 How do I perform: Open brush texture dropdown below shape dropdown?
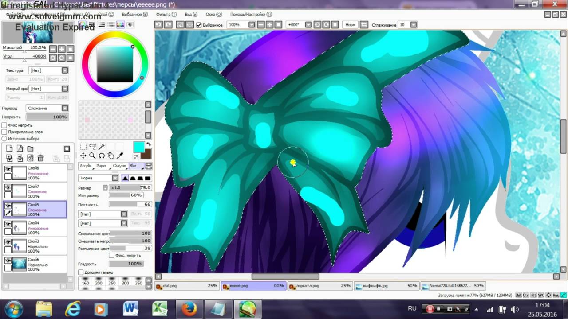pos(103,223)
